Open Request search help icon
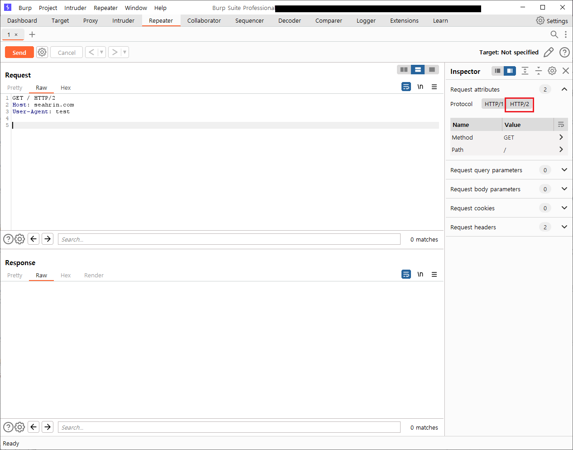 coord(8,239)
